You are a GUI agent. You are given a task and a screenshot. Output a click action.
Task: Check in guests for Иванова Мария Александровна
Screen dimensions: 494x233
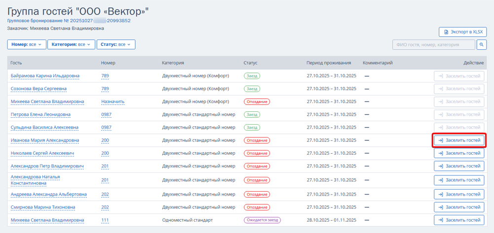pyautogui.click(x=459, y=140)
